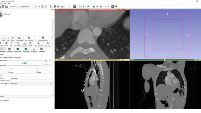Viewport: 201px width, 113px height.
Task: Click the red slice offset slider
Action: coord(89,9)
